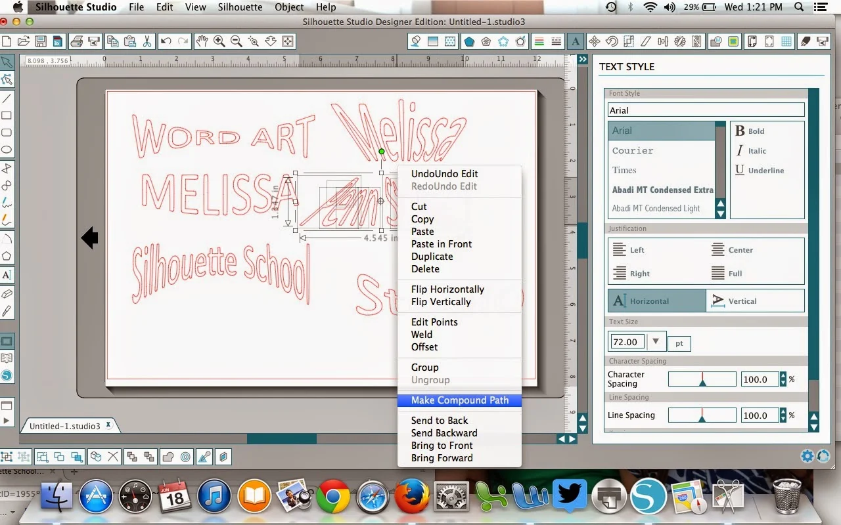Select Courier in the font list
841x525 pixels.
tap(662, 150)
